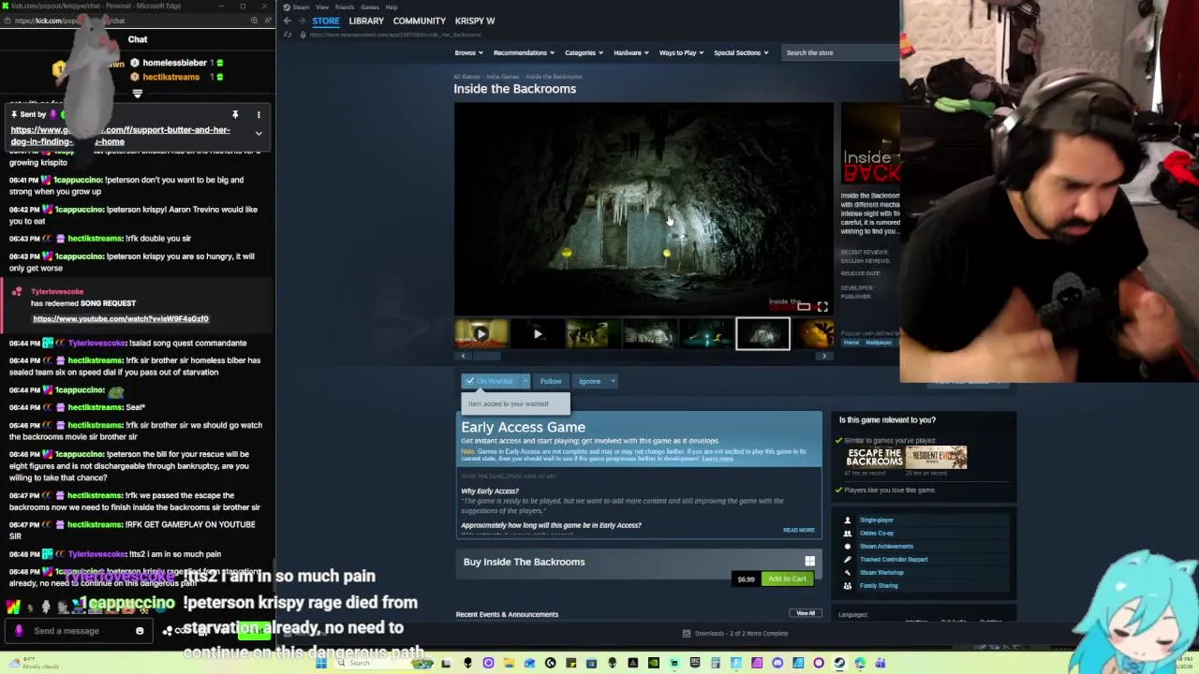
Task: Expand the Ignore dropdown arrow
Action: [613, 381]
